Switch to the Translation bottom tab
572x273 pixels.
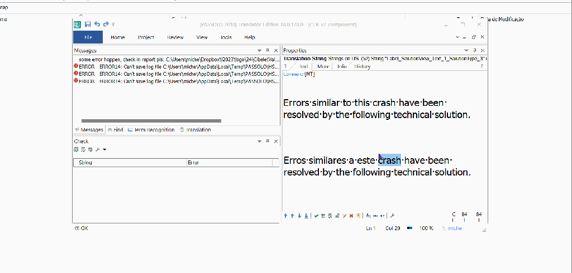[x=195, y=130]
